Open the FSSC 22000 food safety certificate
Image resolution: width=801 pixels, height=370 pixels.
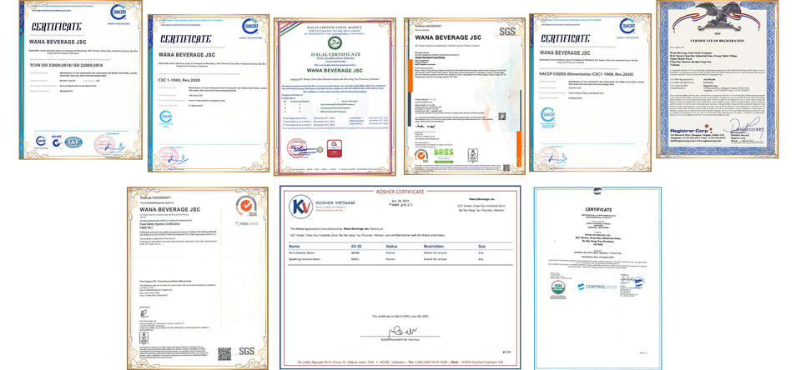pyautogui.click(x=198, y=278)
